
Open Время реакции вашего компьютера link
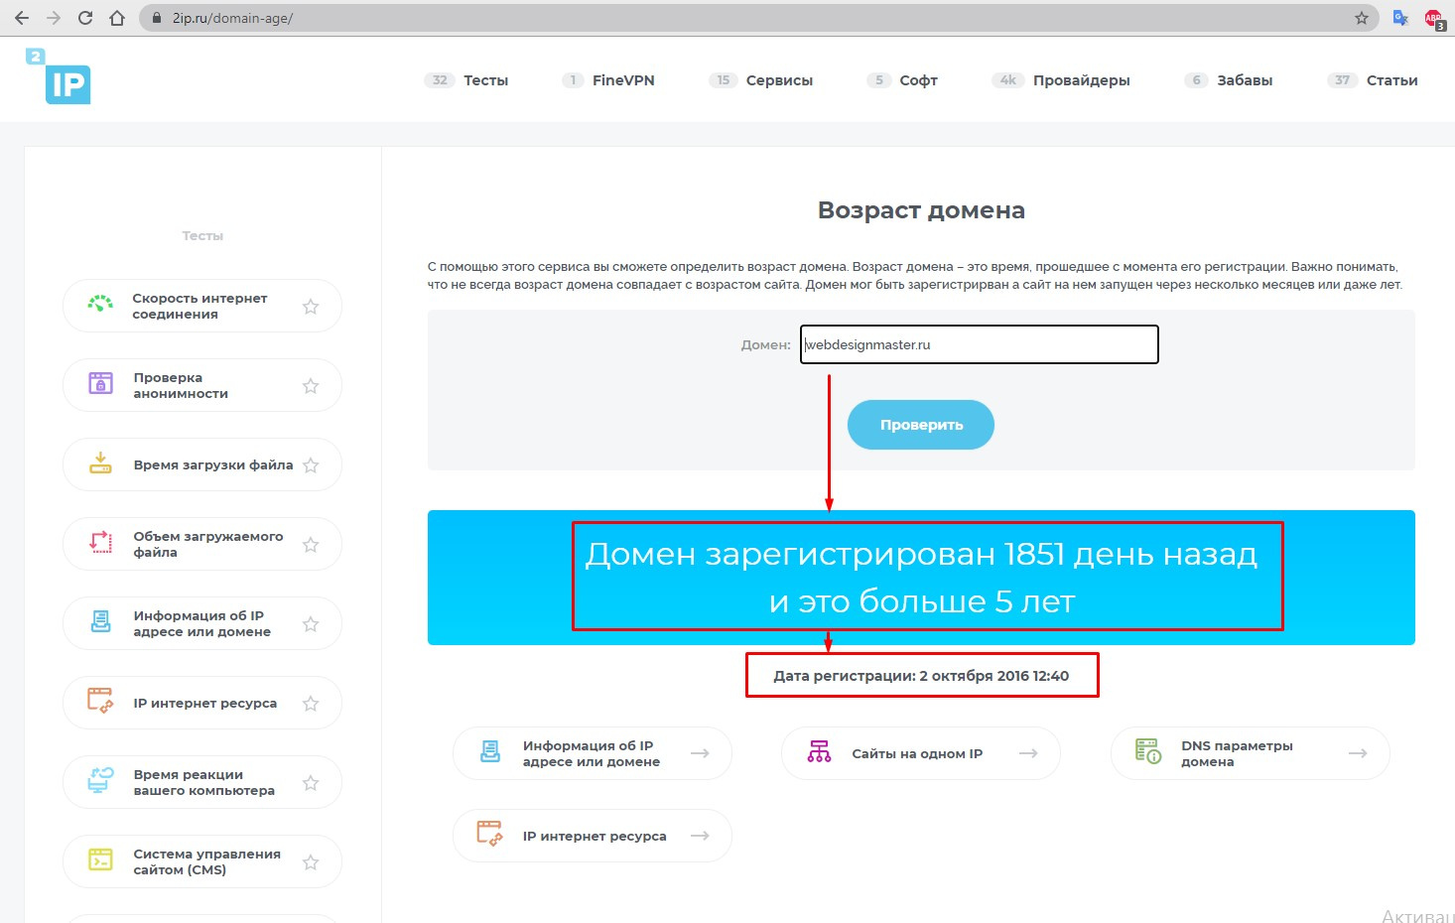pos(204,782)
